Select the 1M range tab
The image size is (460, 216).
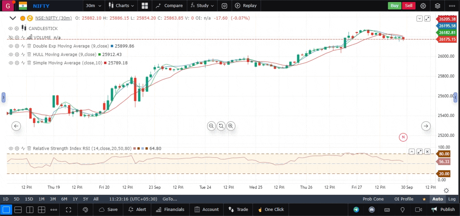coord(41,199)
